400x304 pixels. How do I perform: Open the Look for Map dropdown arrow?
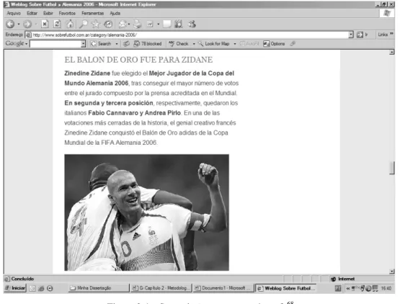coord(235,44)
